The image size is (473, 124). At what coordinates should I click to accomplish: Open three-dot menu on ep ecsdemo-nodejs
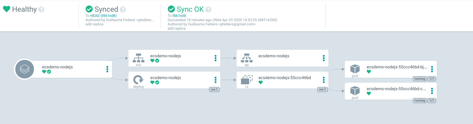pyautogui.click(x=324, y=58)
